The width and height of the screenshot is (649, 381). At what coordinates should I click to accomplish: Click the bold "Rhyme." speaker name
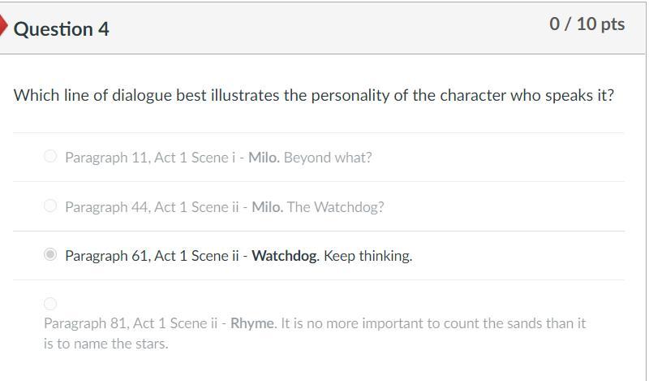pos(254,323)
